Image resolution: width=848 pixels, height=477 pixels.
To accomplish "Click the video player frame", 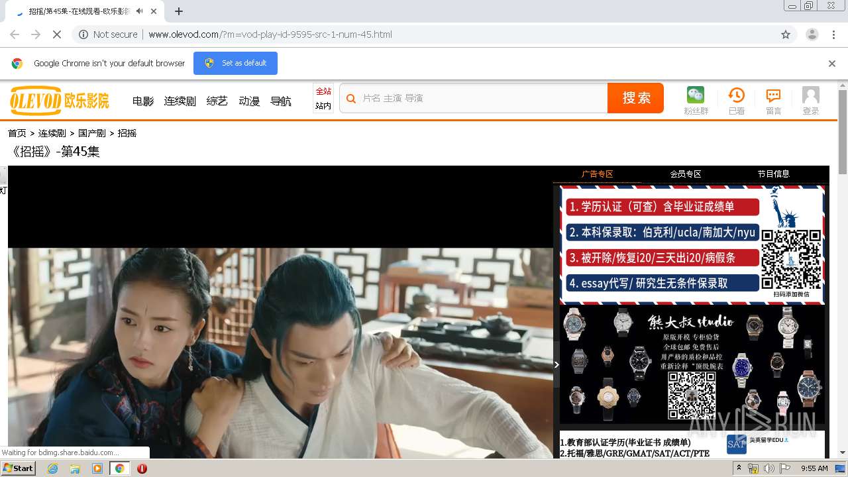I will click(x=280, y=312).
